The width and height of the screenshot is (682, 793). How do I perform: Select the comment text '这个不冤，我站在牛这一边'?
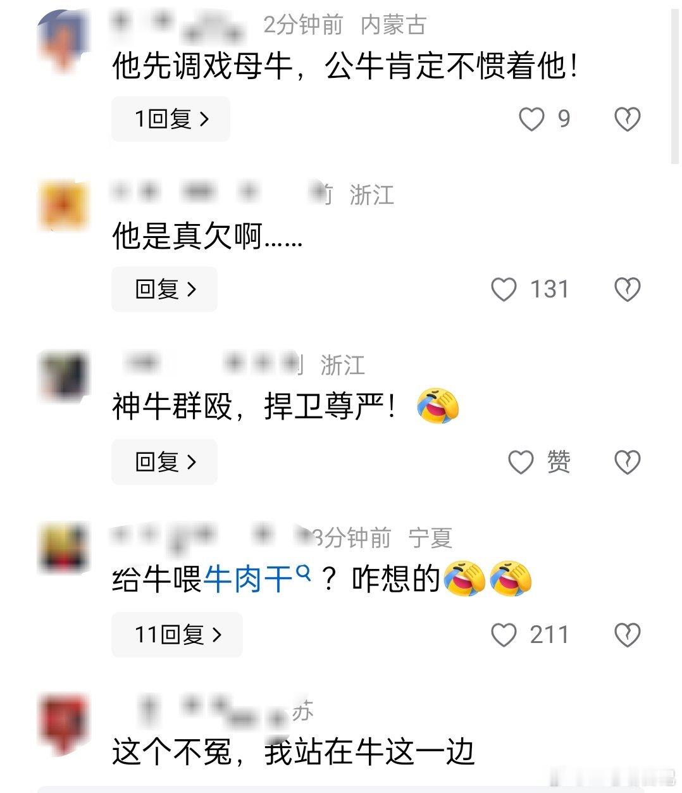(293, 752)
